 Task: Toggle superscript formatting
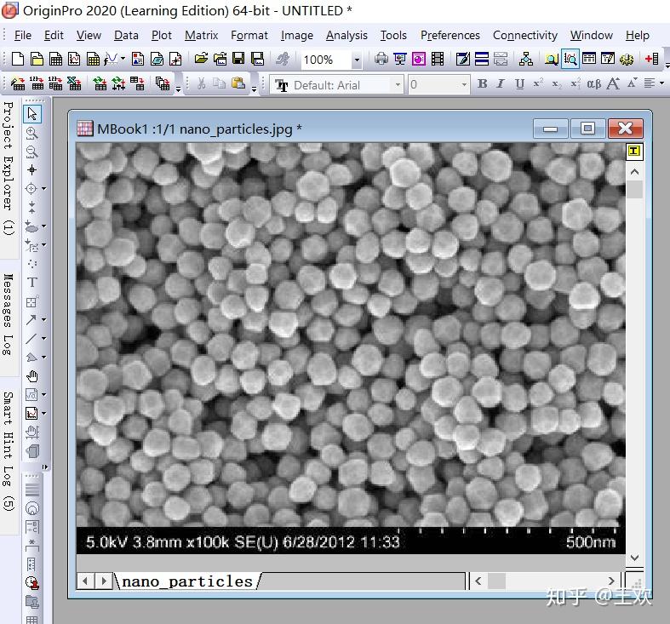[x=538, y=83]
